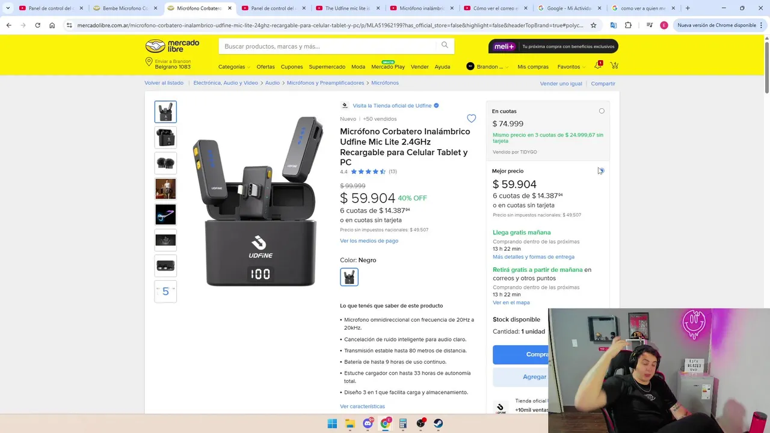Open the Moda menu item
This screenshot has height=433, width=770.
point(358,67)
